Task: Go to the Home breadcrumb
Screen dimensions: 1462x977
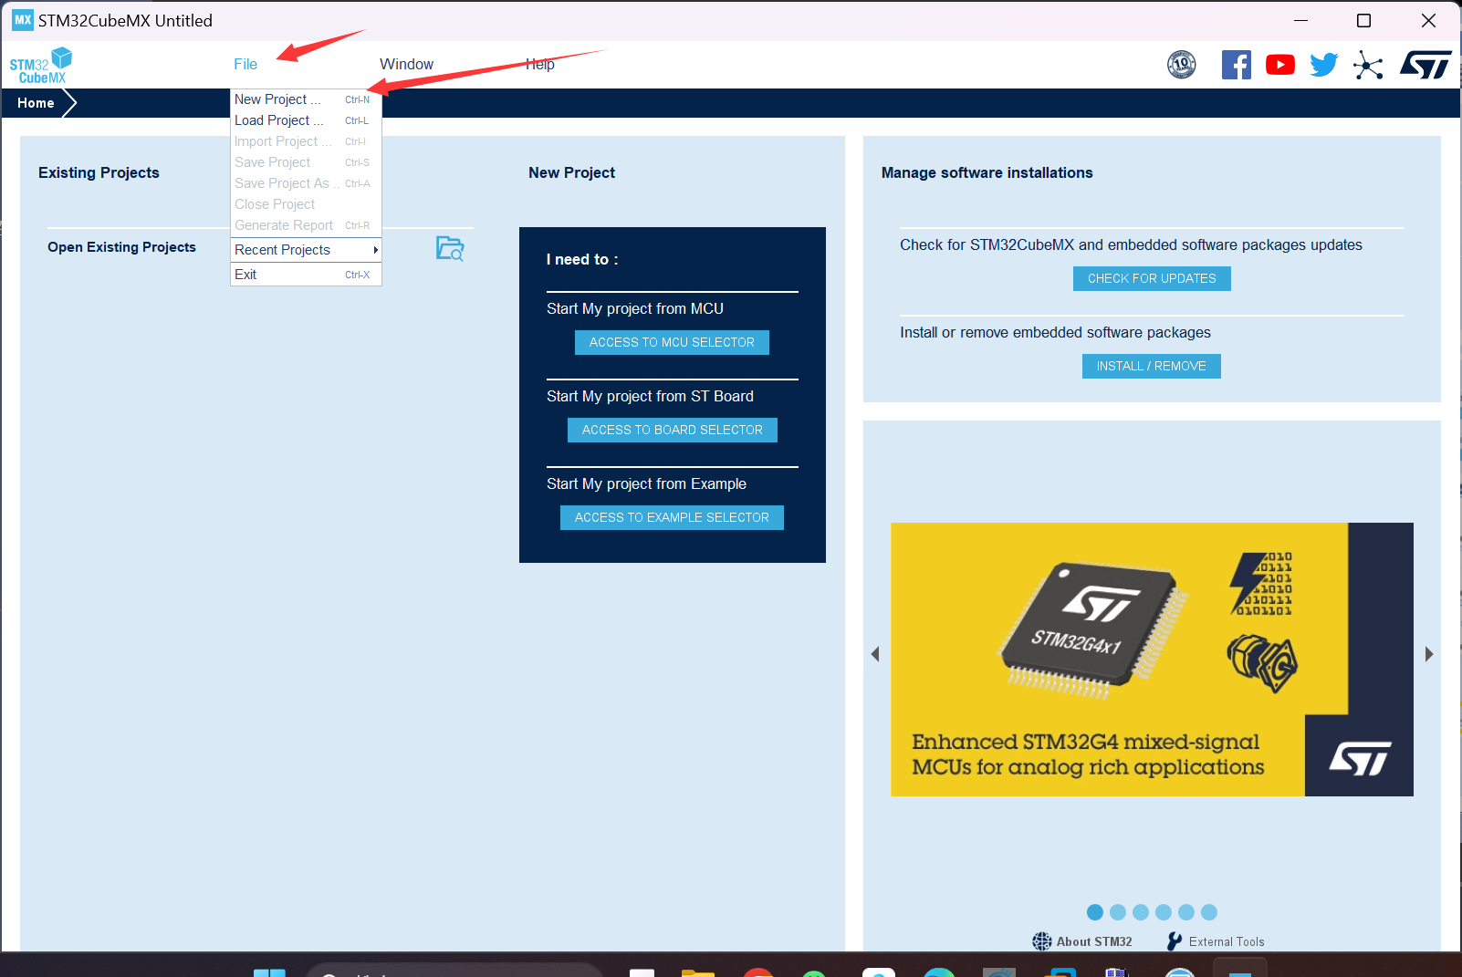Action: point(36,103)
